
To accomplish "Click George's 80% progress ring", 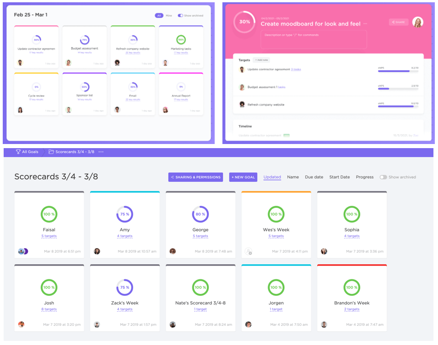I will pyautogui.click(x=200, y=214).
